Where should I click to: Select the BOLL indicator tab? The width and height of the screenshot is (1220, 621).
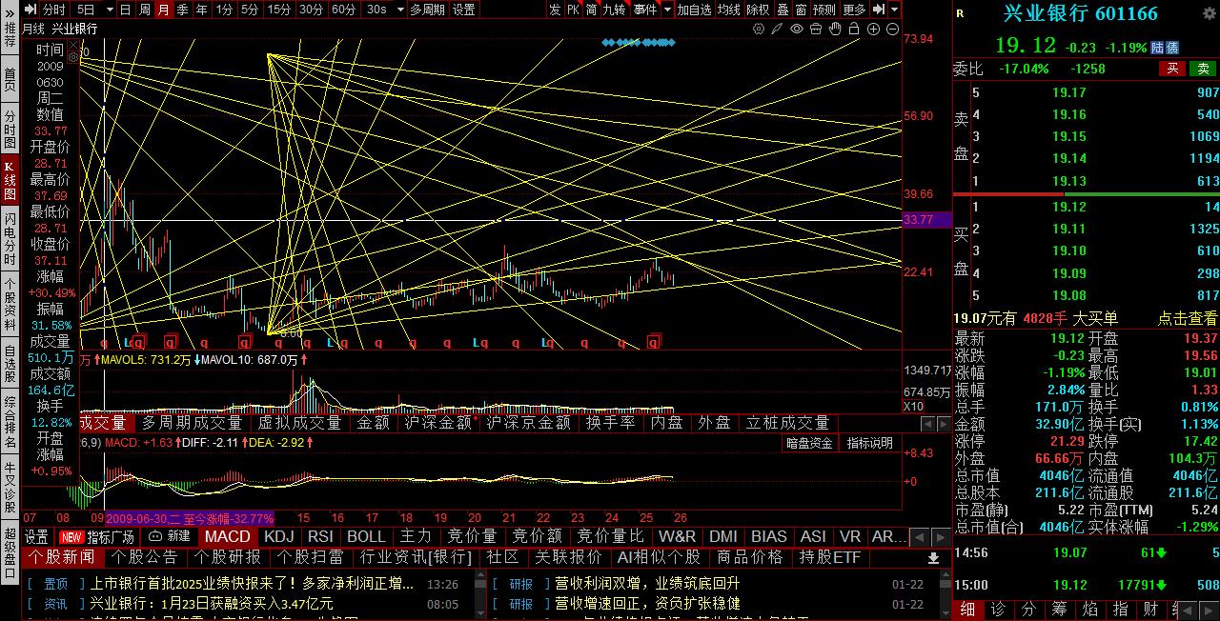click(366, 536)
